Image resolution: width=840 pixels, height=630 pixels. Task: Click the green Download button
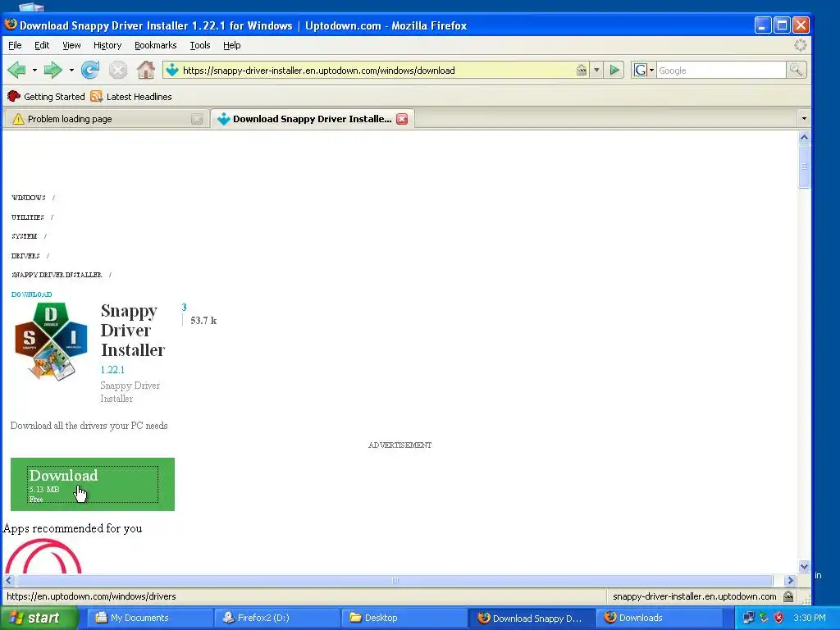(93, 484)
